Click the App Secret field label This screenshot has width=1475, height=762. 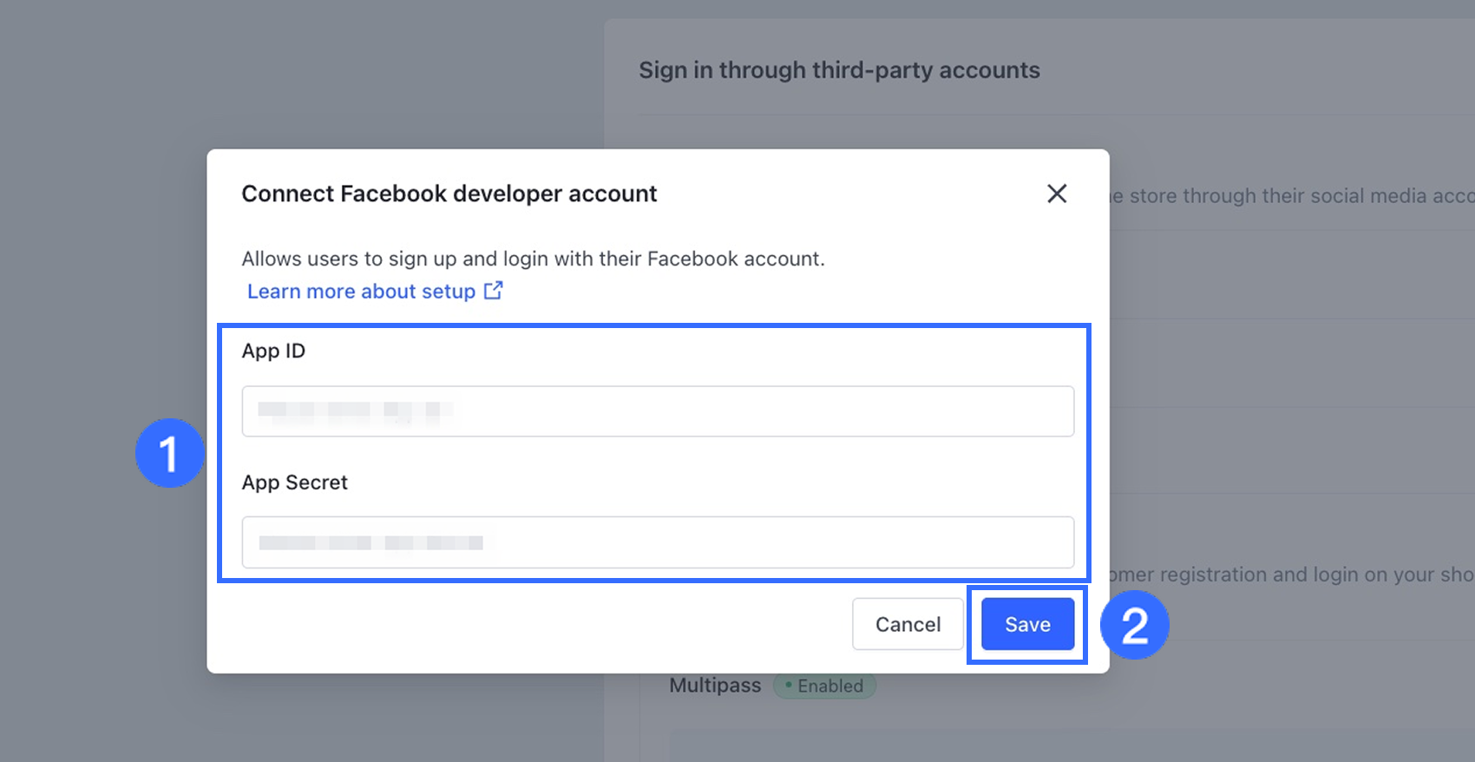[294, 483]
